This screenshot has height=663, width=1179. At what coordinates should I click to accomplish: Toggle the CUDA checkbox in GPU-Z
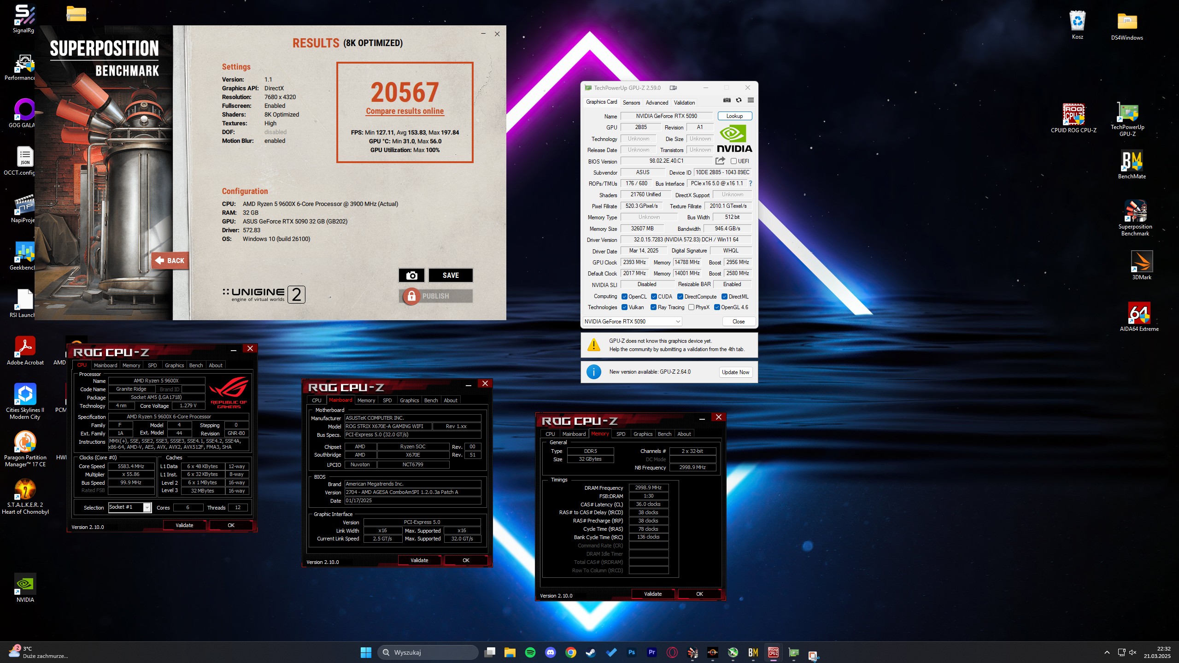coord(654,297)
